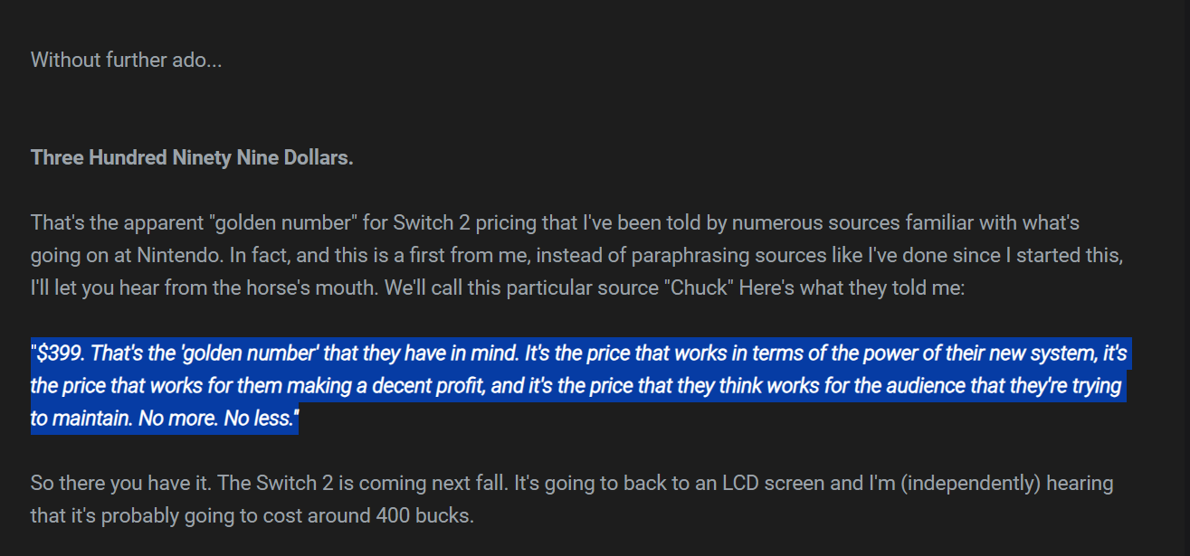
Task: Click the bold 'Three Hundred Ninety Nine Dollars.' heading
Action: click(192, 158)
